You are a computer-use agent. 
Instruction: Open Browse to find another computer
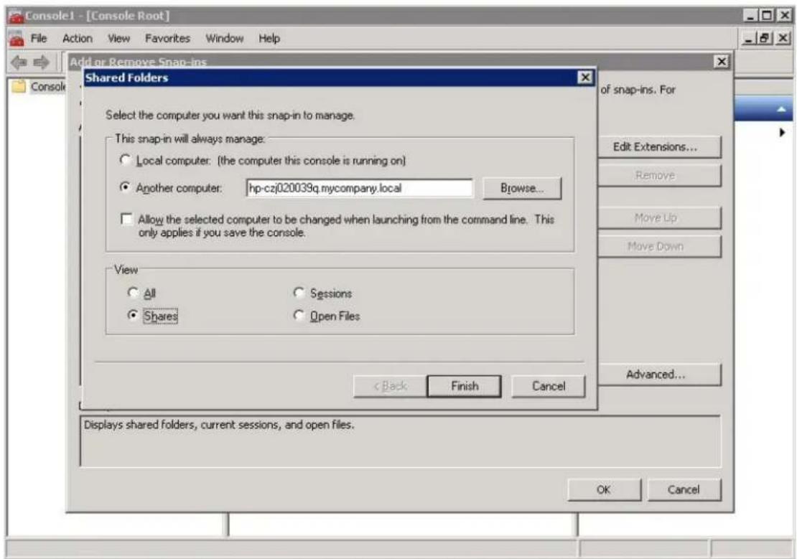click(x=522, y=188)
